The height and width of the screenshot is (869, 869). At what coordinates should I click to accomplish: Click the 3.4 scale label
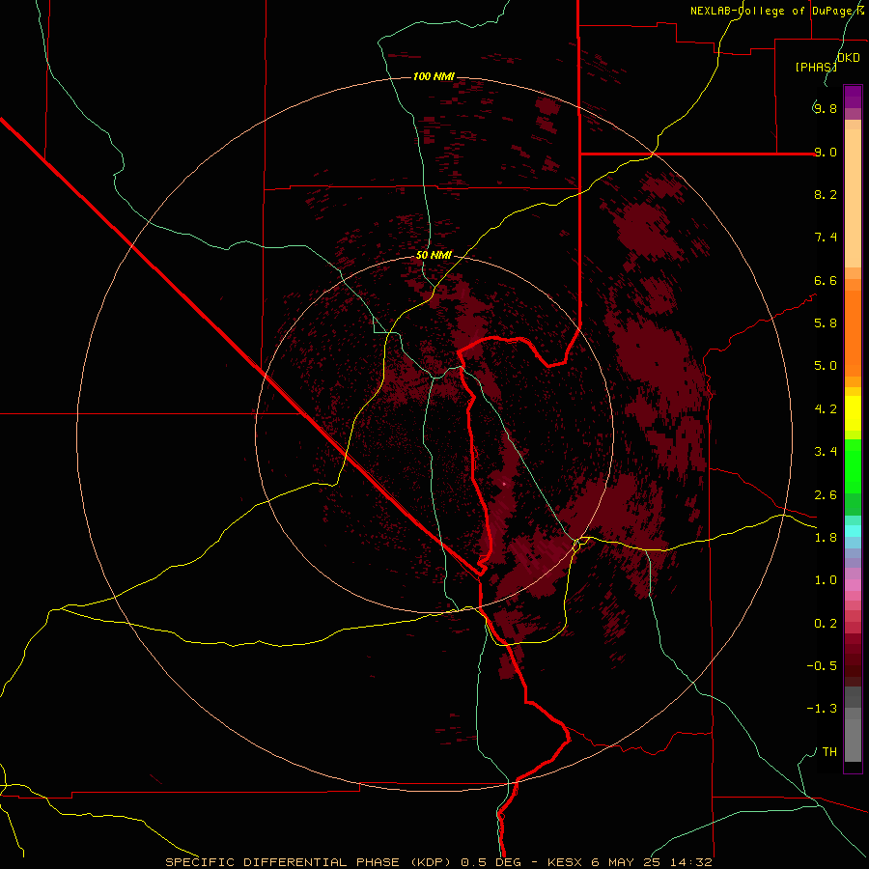point(826,452)
